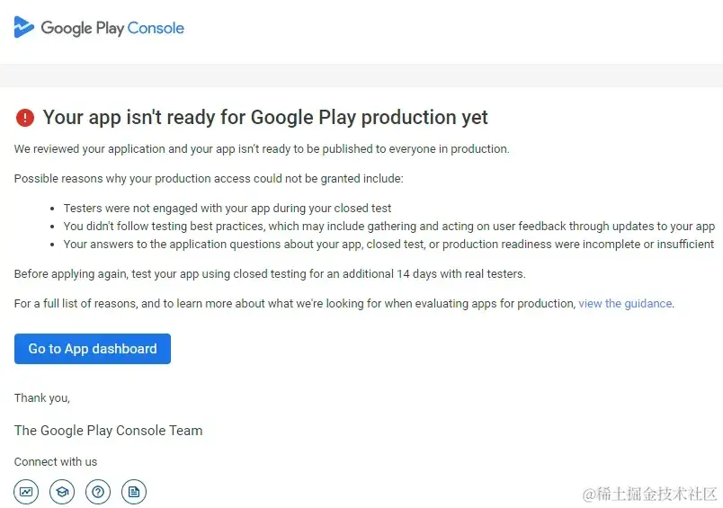Click the Go to App dashboard button
The width and height of the screenshot is (723, 508).
click(93, 349)
